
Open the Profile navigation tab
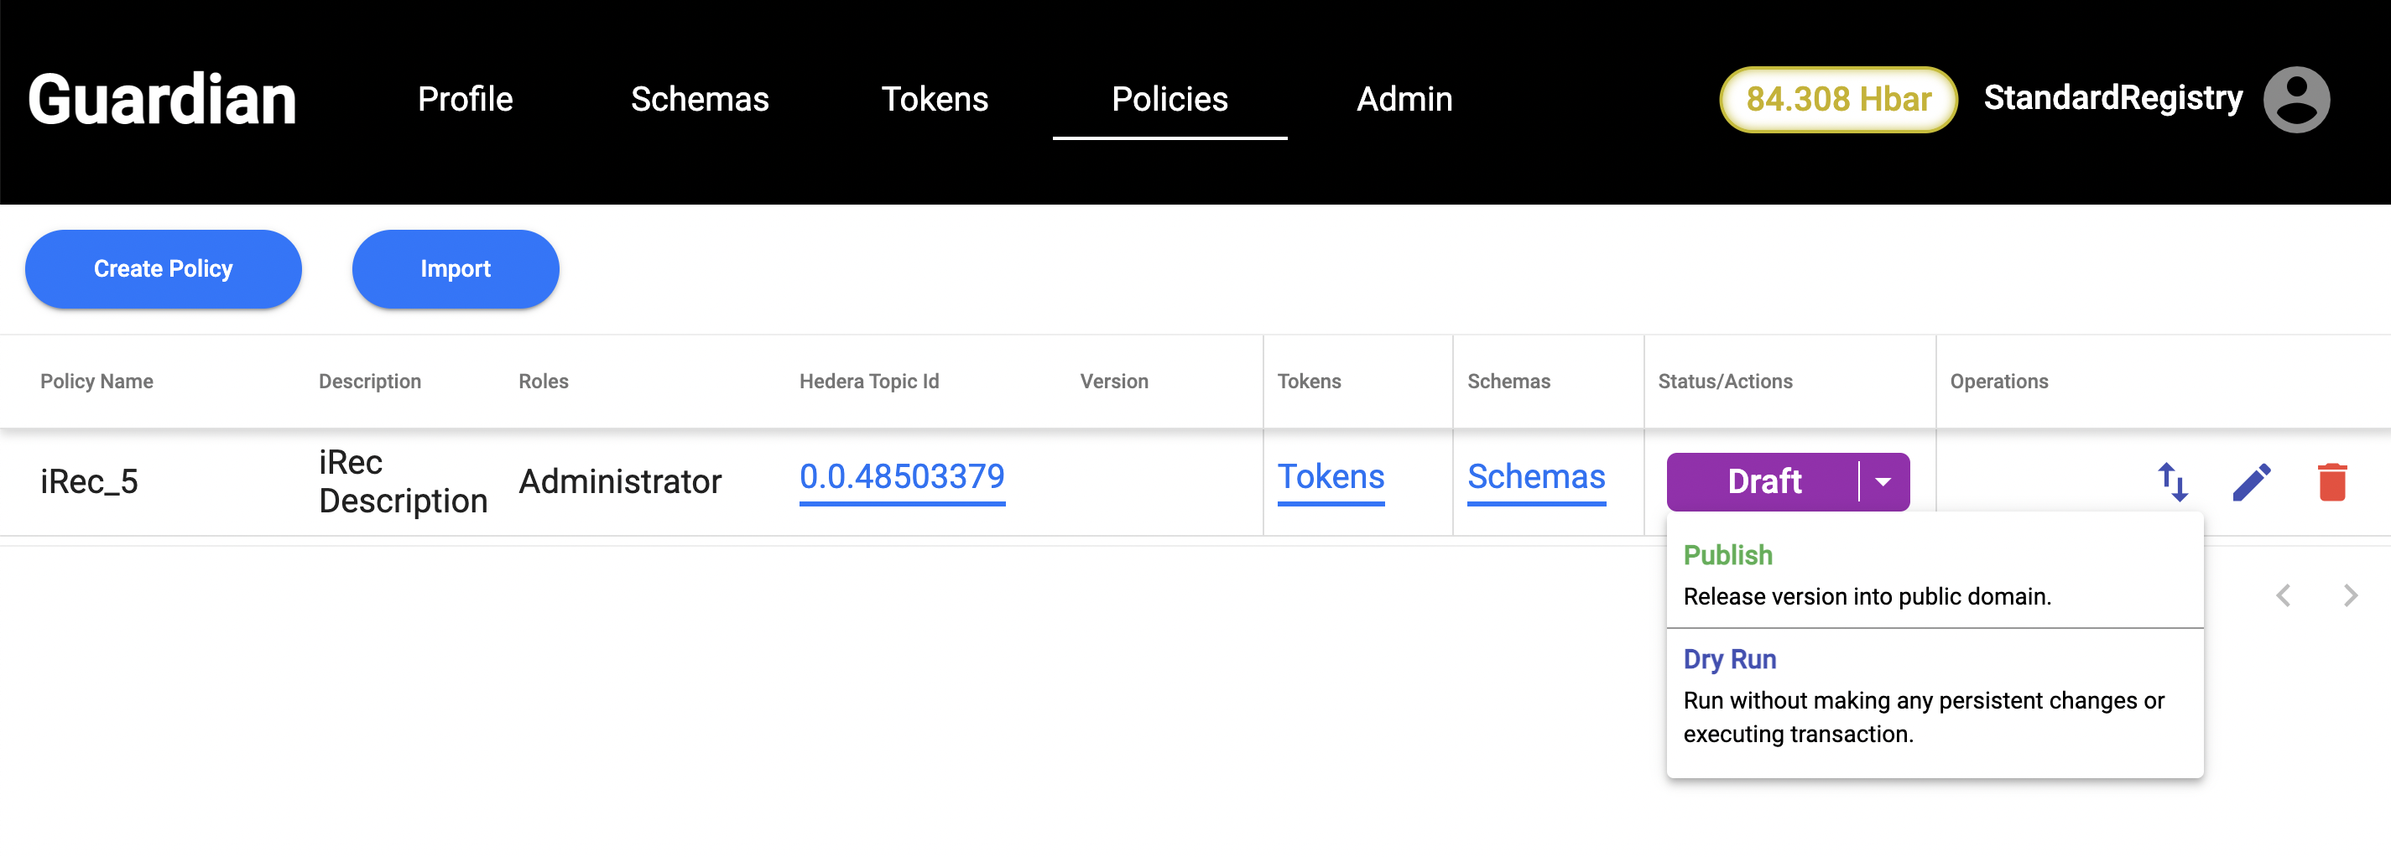[x=465, y=99]
